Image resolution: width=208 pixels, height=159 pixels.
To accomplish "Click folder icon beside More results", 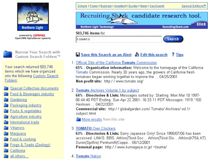I will click(79, 119).
